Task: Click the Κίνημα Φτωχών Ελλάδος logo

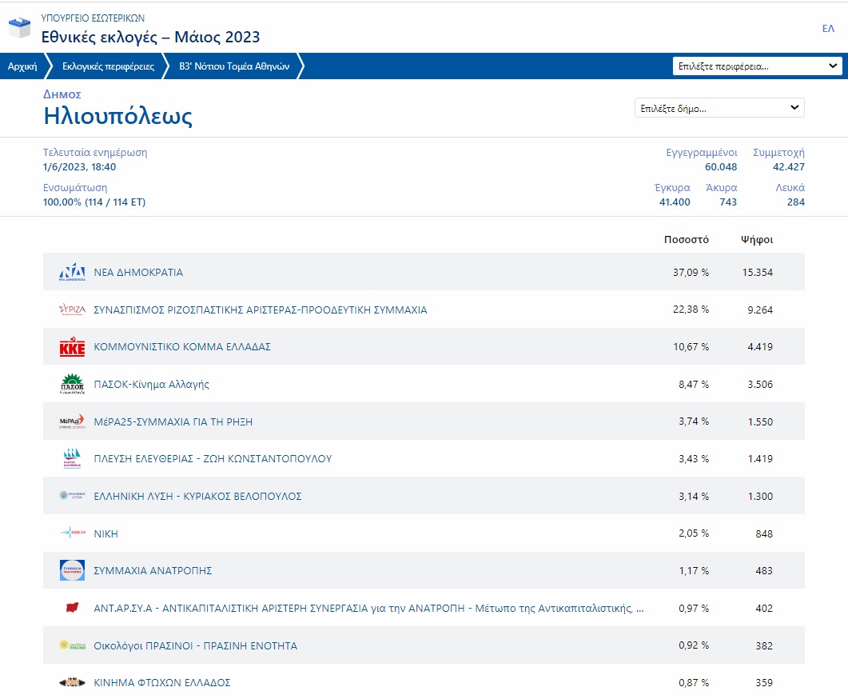Action: (x=72, y=682)
